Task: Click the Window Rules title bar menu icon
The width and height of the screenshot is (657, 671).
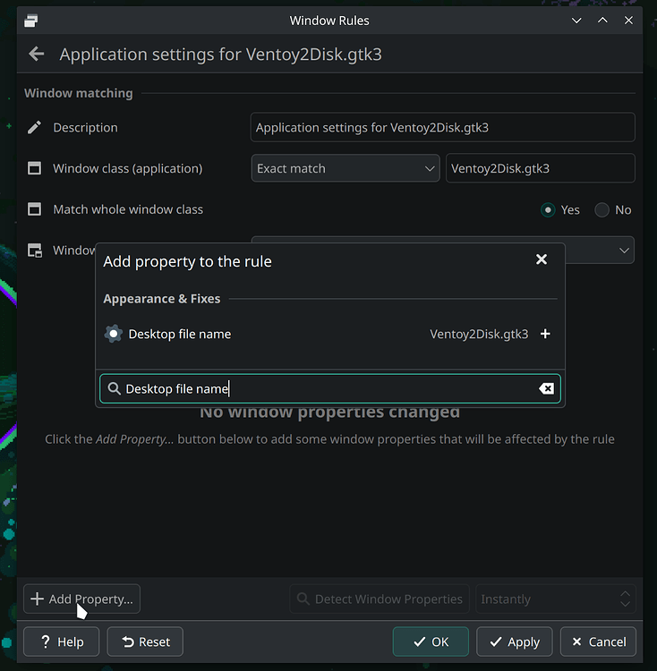Action: click(x=30, y=21)
